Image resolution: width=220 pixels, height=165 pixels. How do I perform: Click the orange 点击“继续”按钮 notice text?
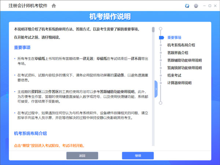tap(49, 146)
